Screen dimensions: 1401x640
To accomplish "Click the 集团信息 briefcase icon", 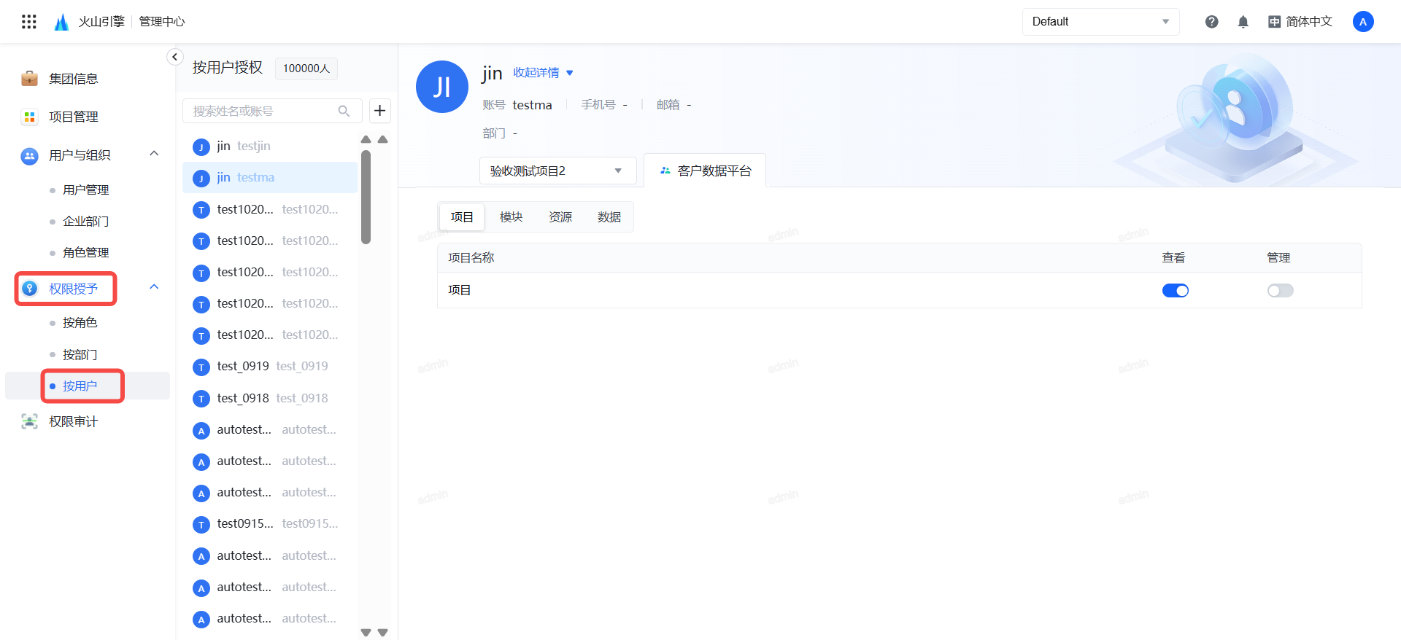I will point(29,78).
